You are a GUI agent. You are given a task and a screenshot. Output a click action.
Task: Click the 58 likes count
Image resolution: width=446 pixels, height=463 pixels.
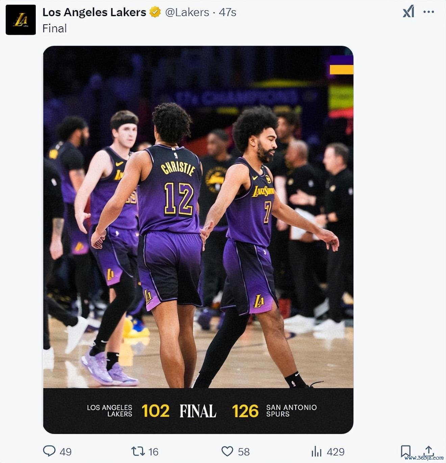244,452
